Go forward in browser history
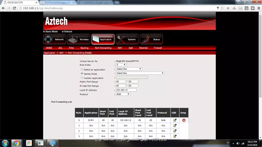262x147 pixels. [9, 8]
